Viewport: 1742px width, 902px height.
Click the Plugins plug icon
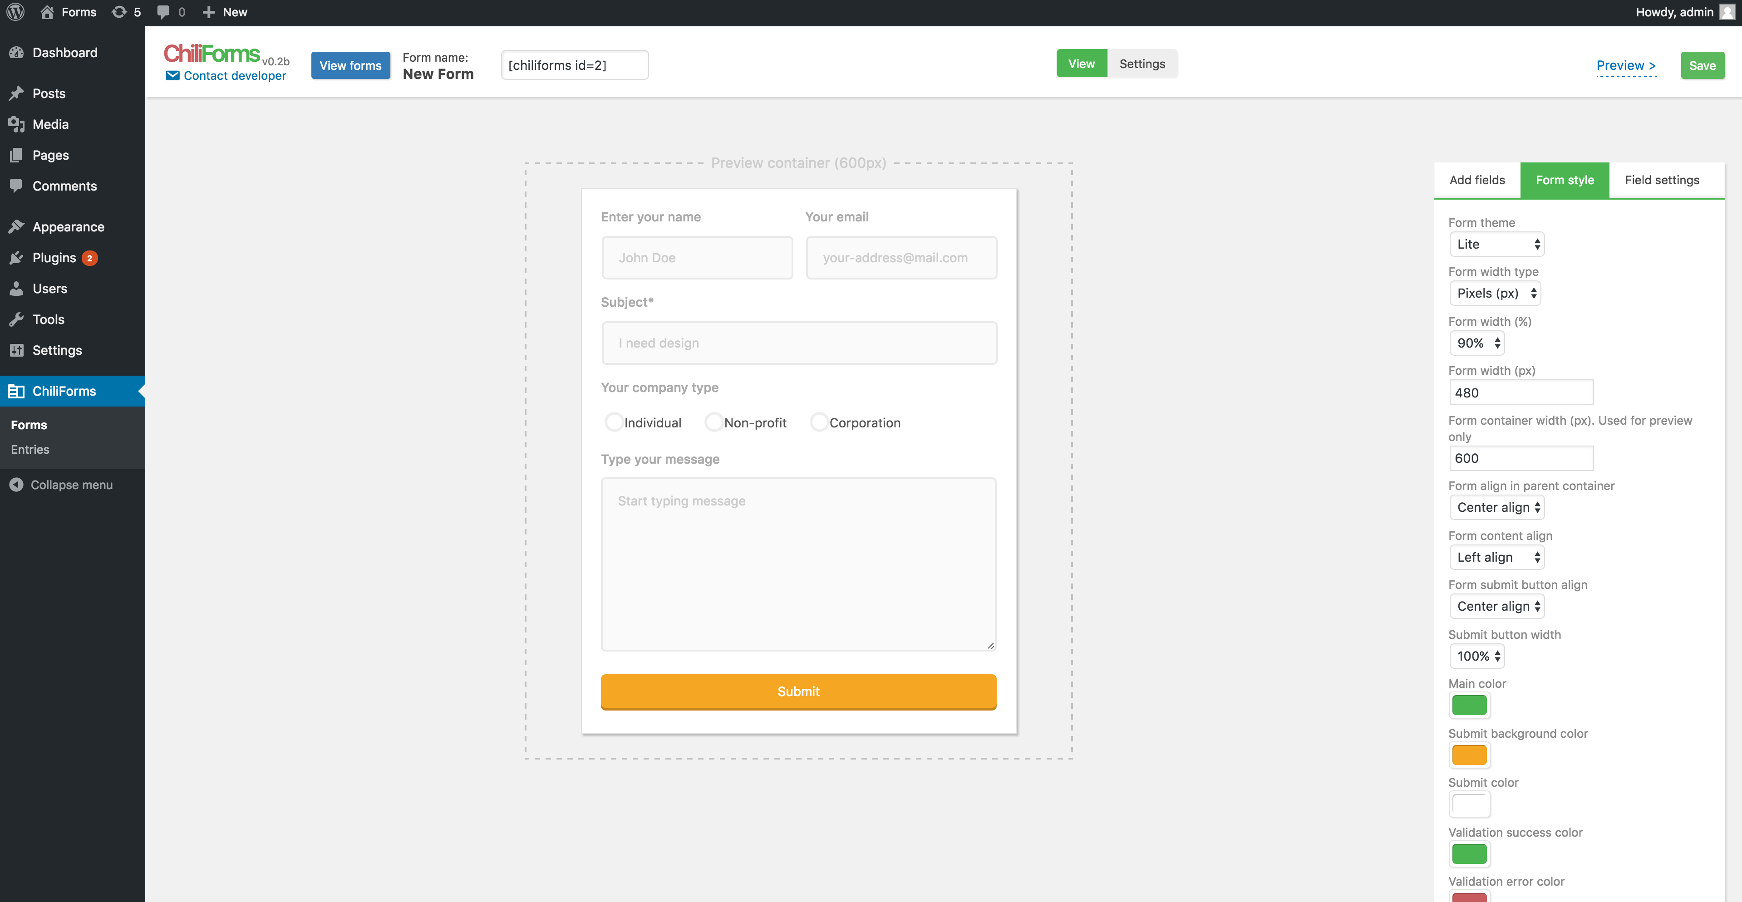[16, 258]
